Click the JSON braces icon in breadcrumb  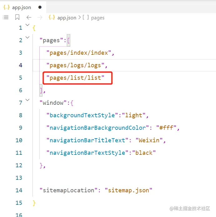click(52, 18)
